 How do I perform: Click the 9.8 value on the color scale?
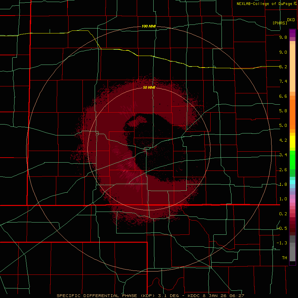point(283,37)
